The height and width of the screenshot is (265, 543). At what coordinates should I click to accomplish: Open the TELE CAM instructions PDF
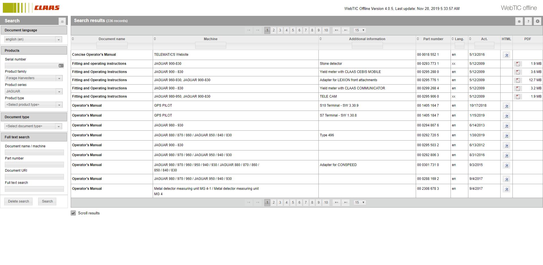pyautogui.click(x=518, y=96)
